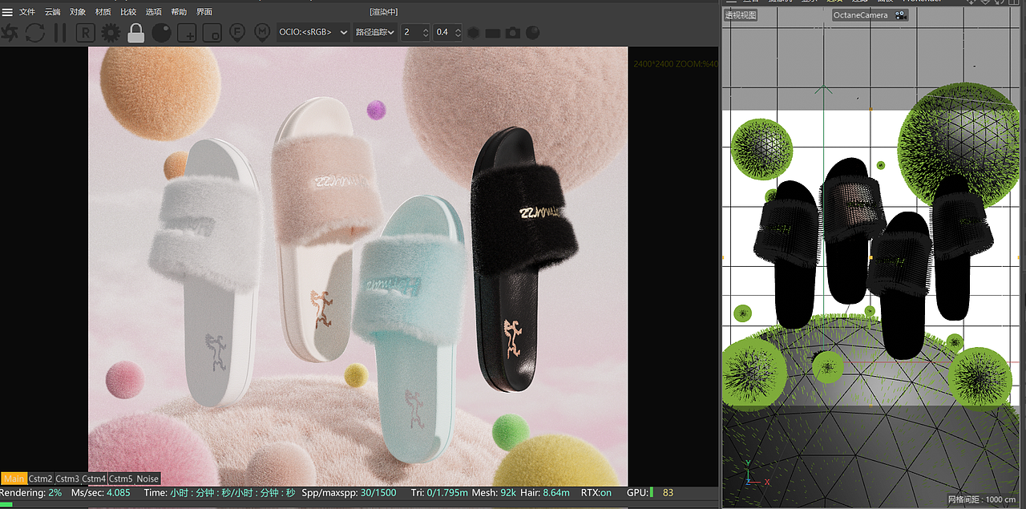
Task: Open the OCIO:<sRGB> color space dropdown
Action: (x=313, y=32)
